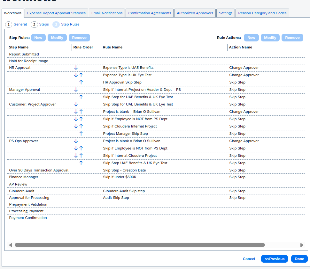
Task: Move down PS Ops Approver's Project is blank rule
Action: 76,141
